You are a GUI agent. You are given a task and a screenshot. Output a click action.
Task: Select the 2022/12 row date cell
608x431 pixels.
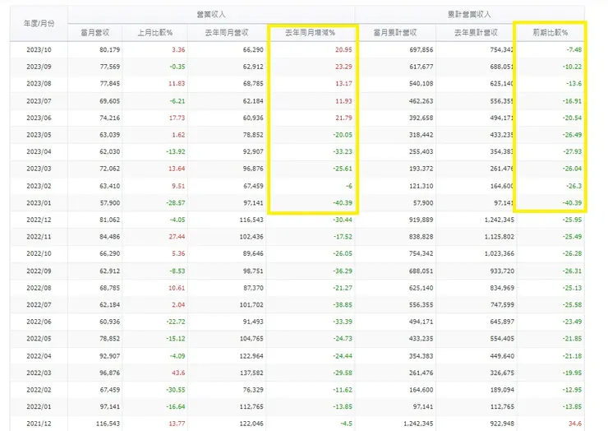point(39,220)
